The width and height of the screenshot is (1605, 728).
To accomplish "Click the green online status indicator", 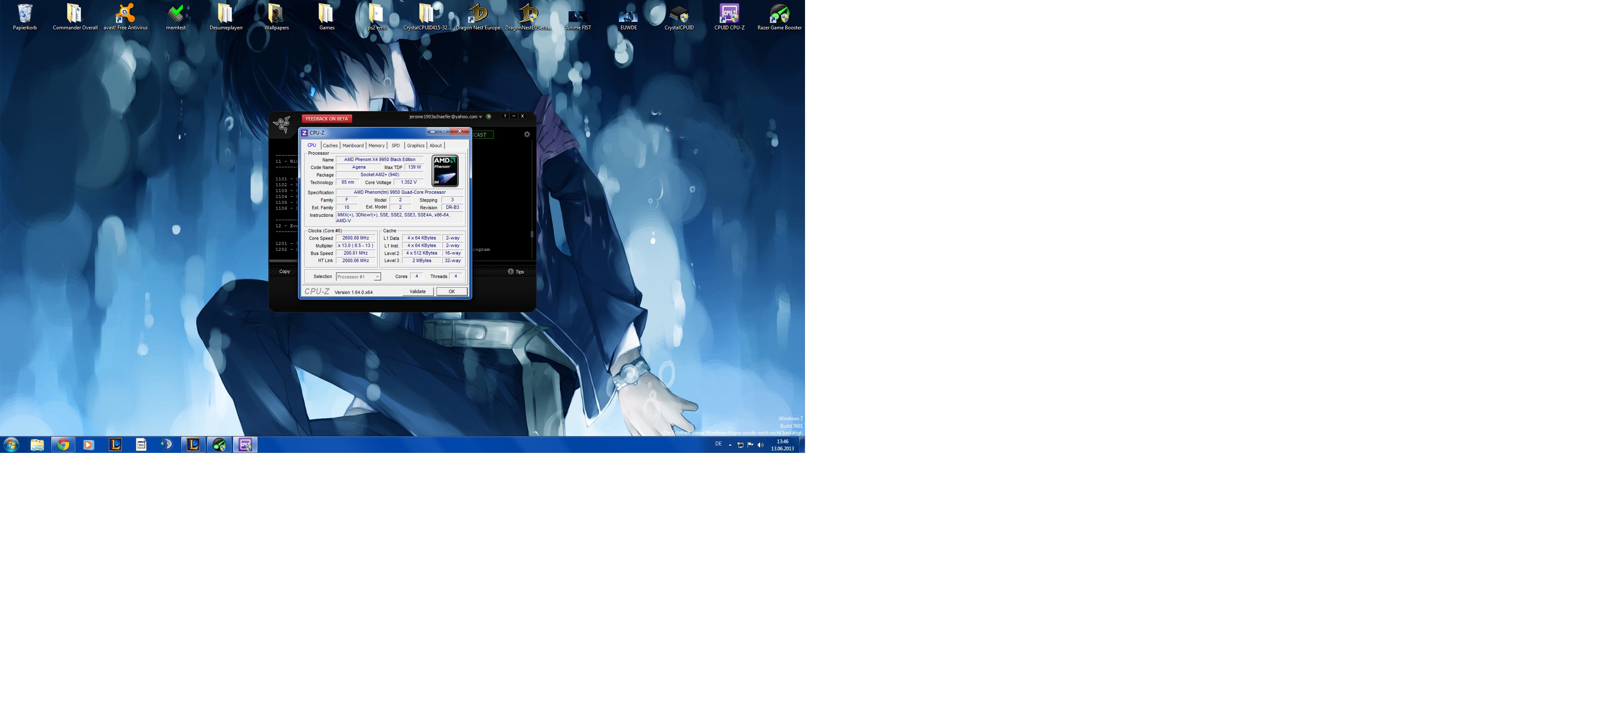I will [488, 117].
